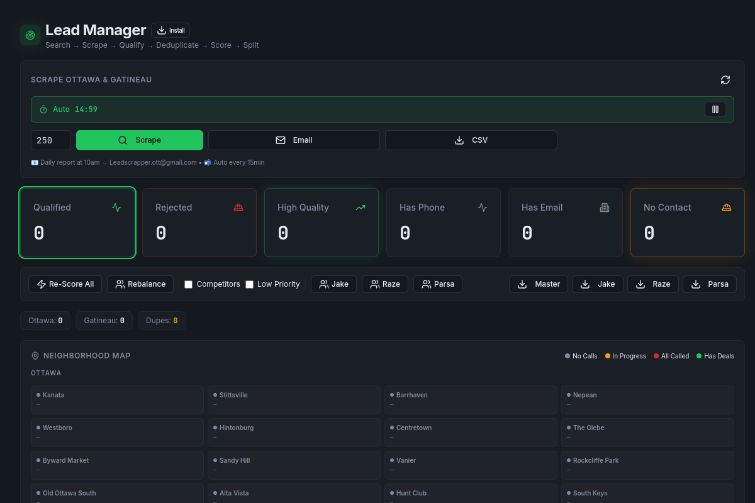Select the Sandy Hill neighborhood tile
Image resolution: width=755 pixels, height=503 pixels.
click(x=294, y=465)
